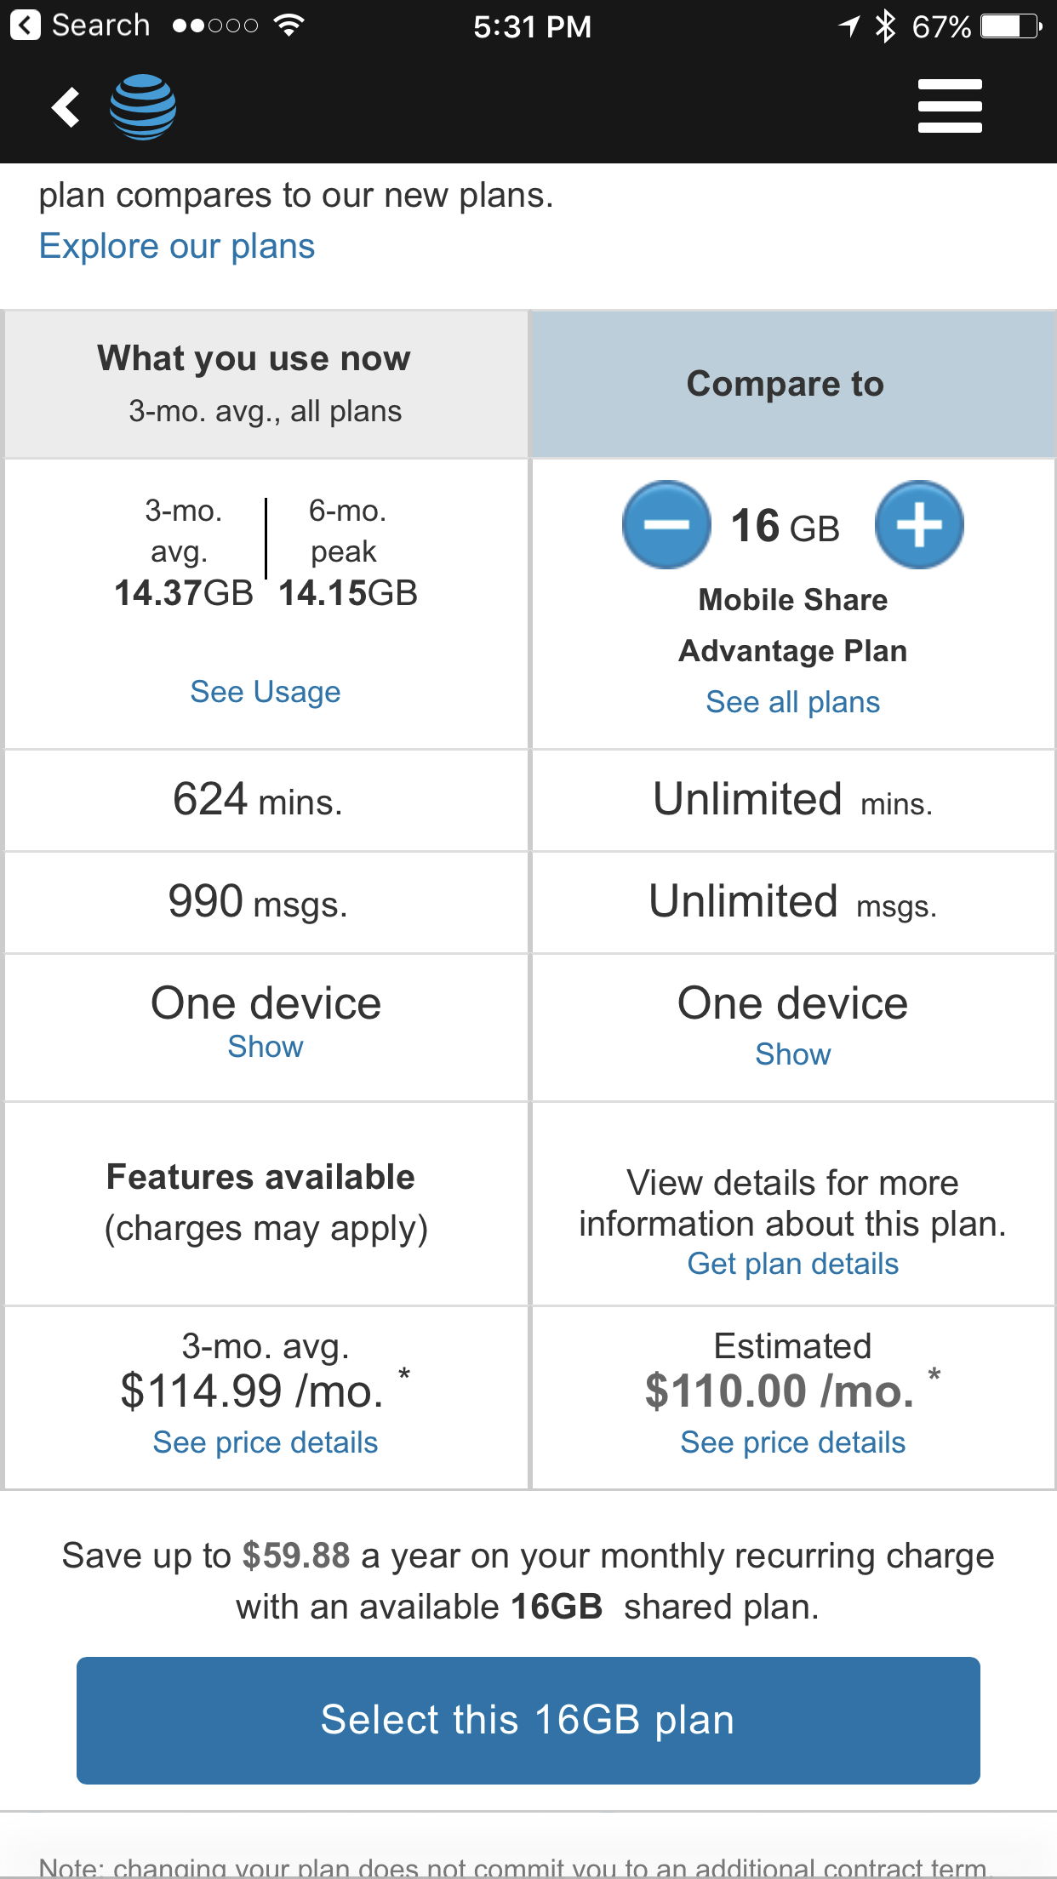Tap the location arrow status icon
This screenshot has height=1879, width=1057.
(x=849, y=26)
